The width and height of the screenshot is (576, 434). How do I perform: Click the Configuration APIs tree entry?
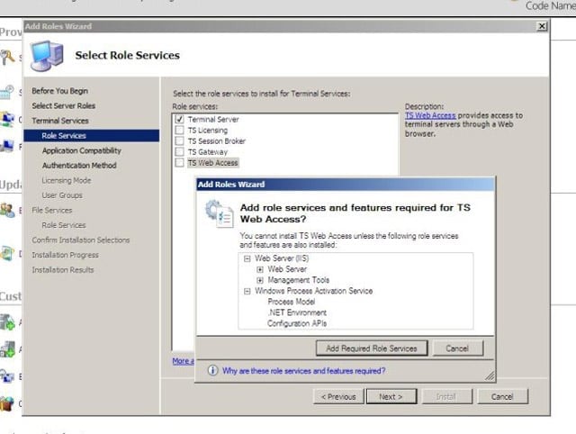[297, 323]
